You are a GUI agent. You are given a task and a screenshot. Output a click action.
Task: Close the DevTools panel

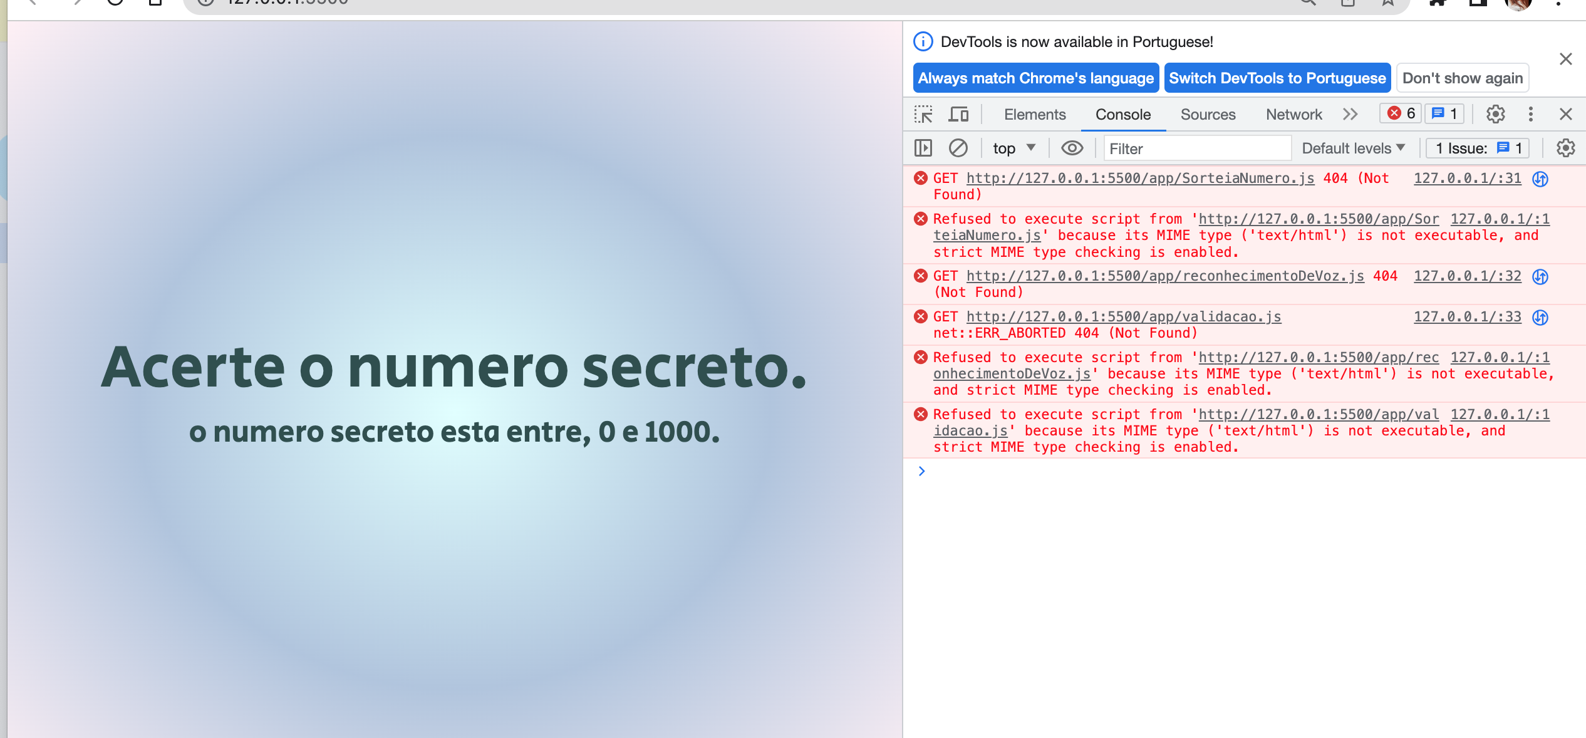pos(1566,114)
